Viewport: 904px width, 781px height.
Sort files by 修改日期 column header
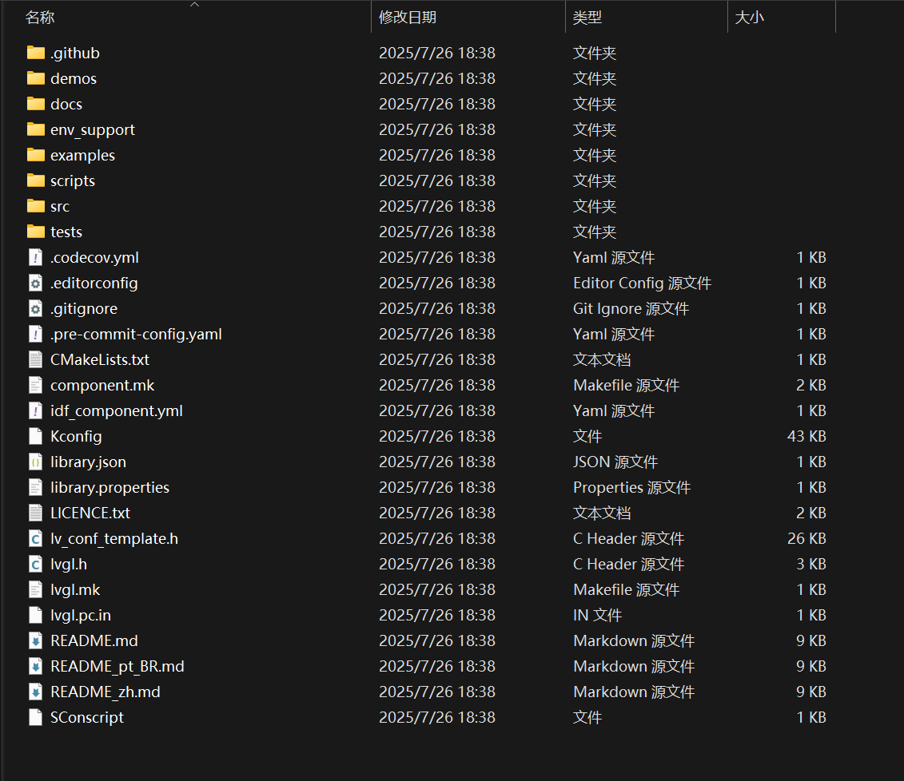click(x=408, y=18)
